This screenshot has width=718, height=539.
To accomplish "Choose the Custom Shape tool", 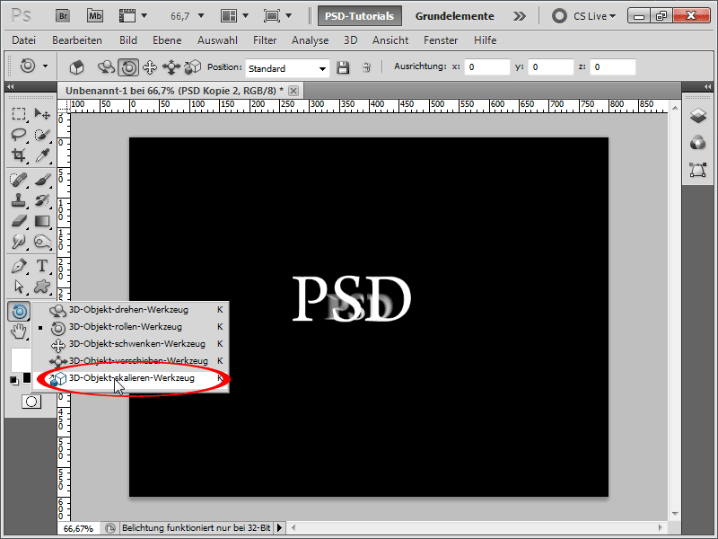I will pyautogui.click(x=42, y=287).
